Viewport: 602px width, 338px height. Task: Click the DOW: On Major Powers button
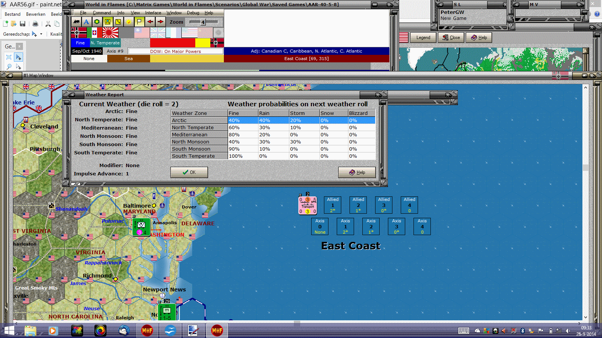tap(175, 51)
